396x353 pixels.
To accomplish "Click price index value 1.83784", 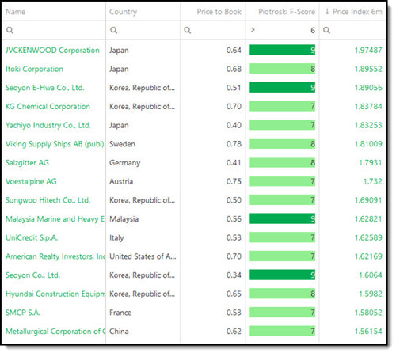I will [368, 107].
